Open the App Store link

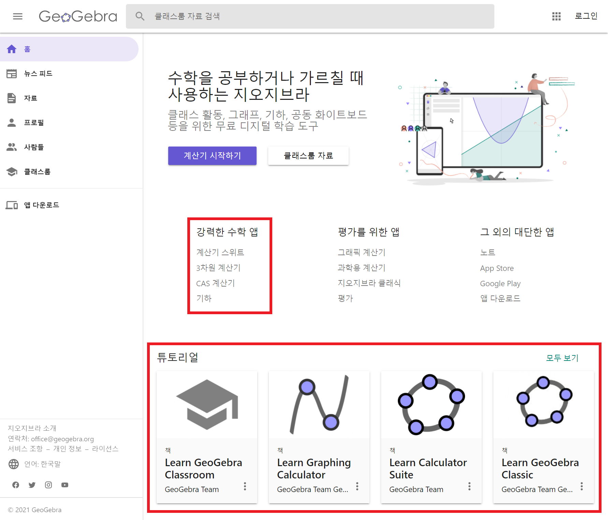497,268
